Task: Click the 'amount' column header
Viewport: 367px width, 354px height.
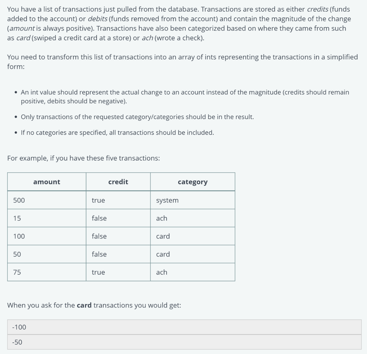Action: coord(47,182)
